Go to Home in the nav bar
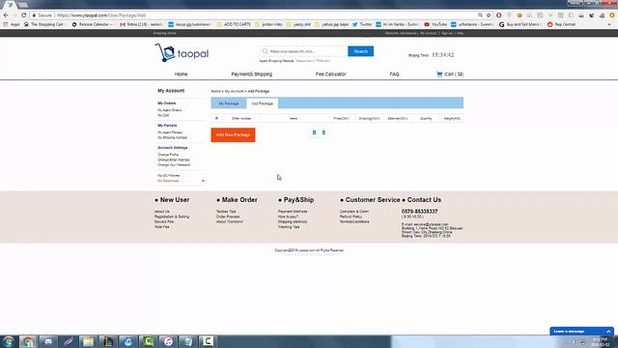The width and height of the screenshot is (618, 348). pyautogui.click(x=181, y=74)
